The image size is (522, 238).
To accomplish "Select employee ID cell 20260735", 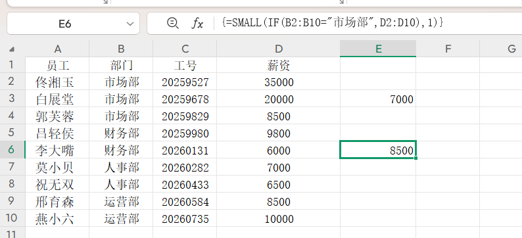I will [185, 218].
